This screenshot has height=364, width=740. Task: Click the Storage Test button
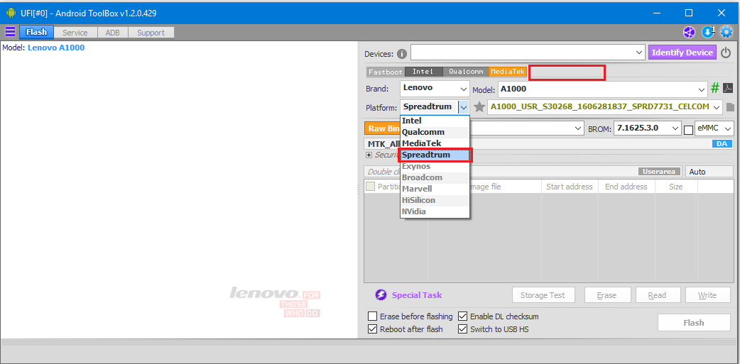pos(543,295)
